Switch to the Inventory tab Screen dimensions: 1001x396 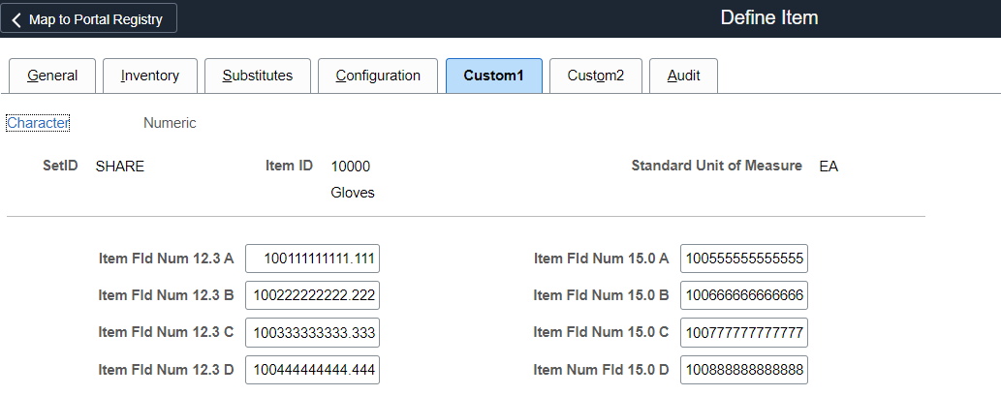click(150, 76)
